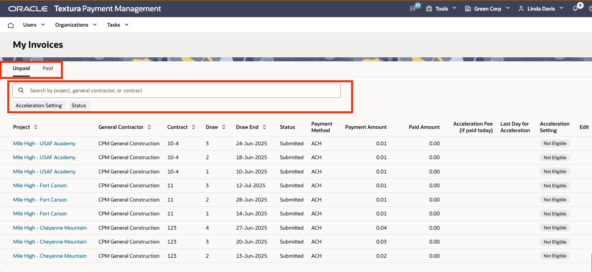Switch to the Unpaid tab

tap(21, 68)
